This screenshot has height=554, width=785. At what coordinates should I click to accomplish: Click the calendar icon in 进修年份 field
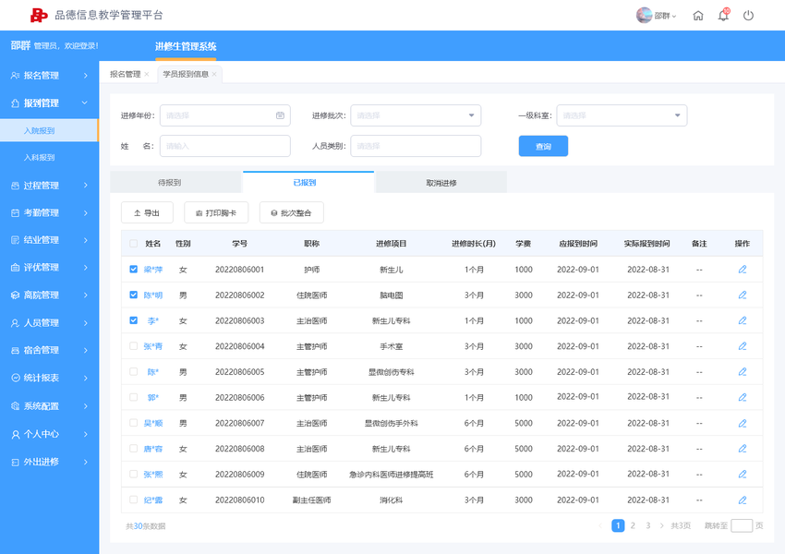coord(280,115)
